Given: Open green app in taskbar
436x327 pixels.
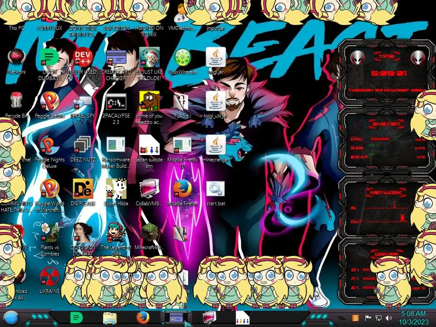Looking at the screenshot, I should (76, 318).
